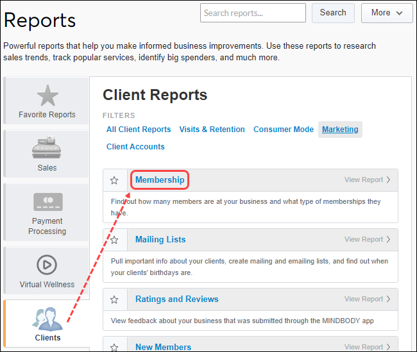Click View Report arrow for Membership
417x352 pixels.
click(368, 180)
